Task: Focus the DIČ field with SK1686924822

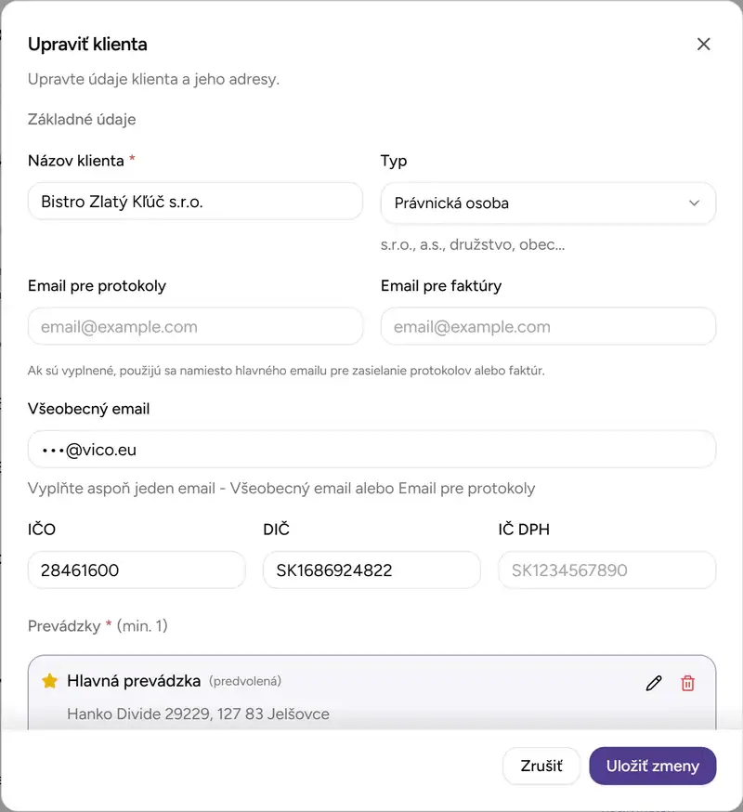Action: tap(371, 570)
